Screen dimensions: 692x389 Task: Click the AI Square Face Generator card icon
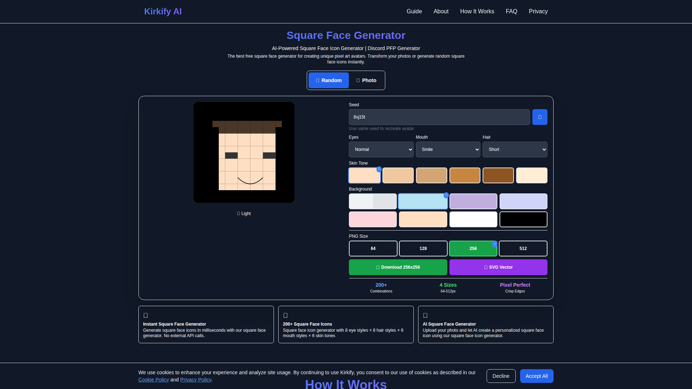coord(425,316)
